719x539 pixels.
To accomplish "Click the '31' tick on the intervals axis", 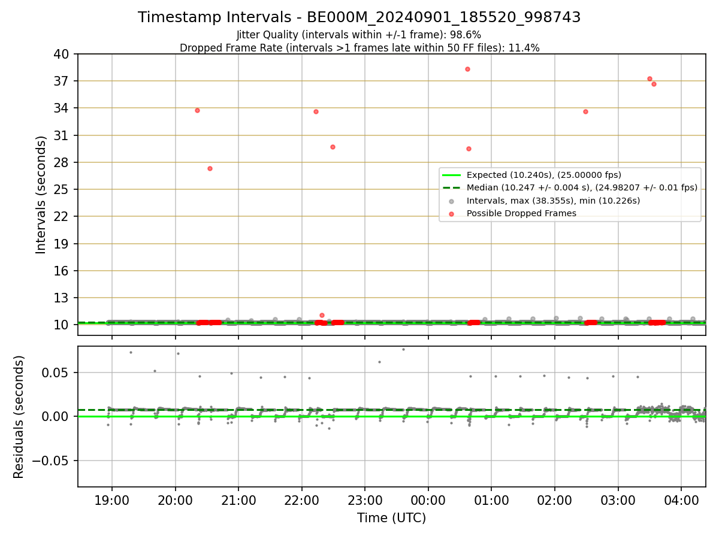I will click(x=62, y=135).
